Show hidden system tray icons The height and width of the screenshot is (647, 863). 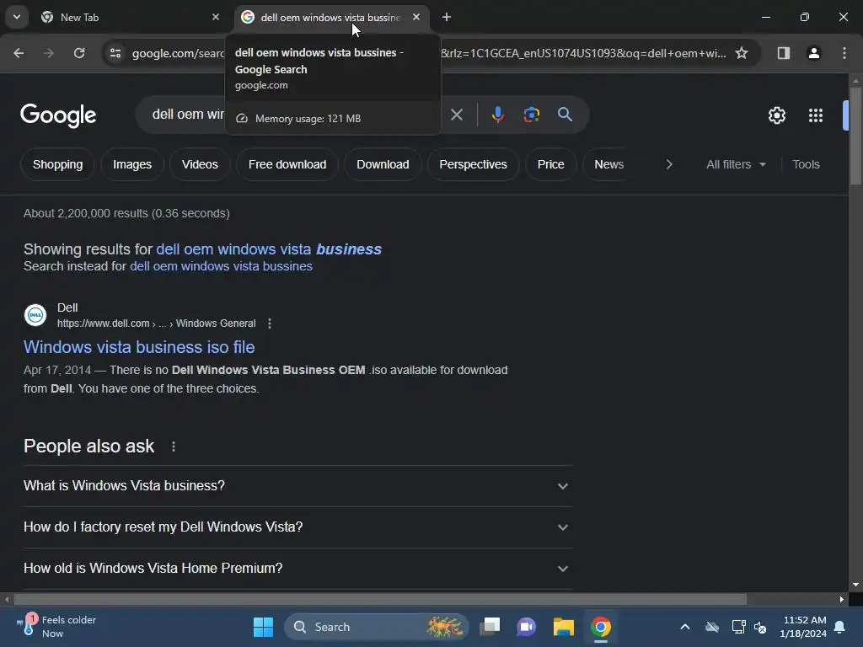point(684,627)
